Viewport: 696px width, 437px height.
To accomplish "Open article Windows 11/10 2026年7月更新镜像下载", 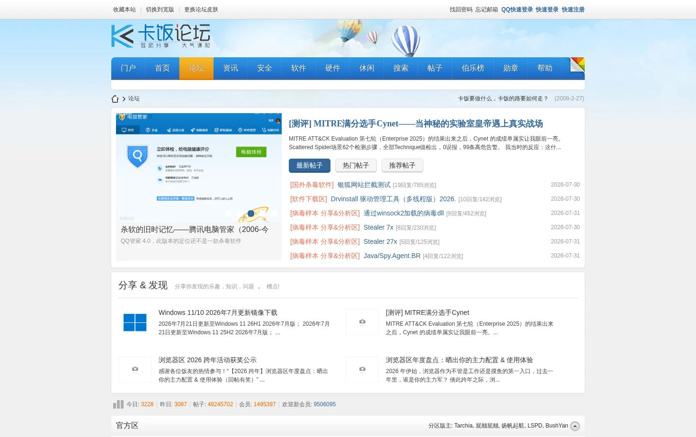I will [x=218, y=312].
